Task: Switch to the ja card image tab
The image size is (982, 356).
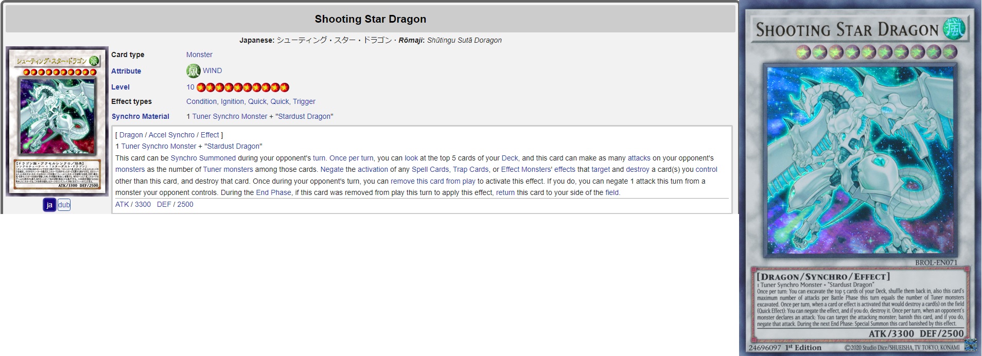Action: [x=49, y=205]
